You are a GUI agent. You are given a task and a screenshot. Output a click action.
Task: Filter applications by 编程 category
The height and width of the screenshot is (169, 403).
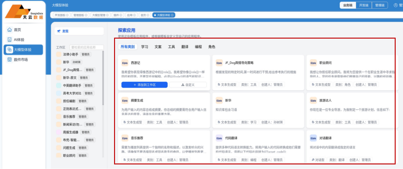tap(198, 47)
